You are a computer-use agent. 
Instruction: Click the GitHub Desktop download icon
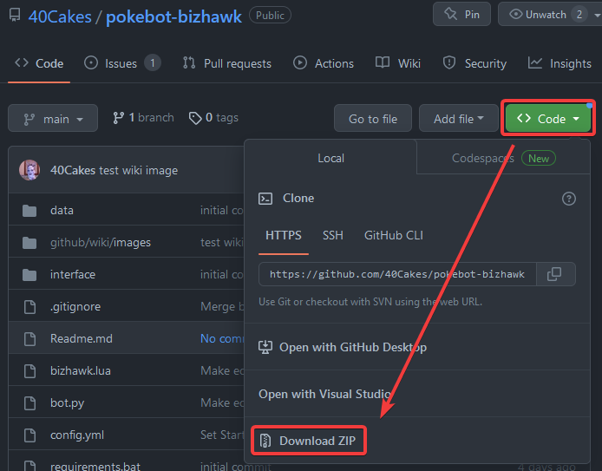pyautogui.click(x=265, y=347)
